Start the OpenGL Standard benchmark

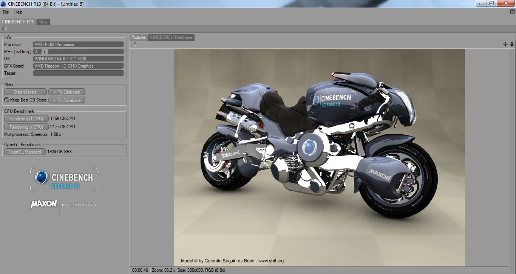(x=25, y=152)
